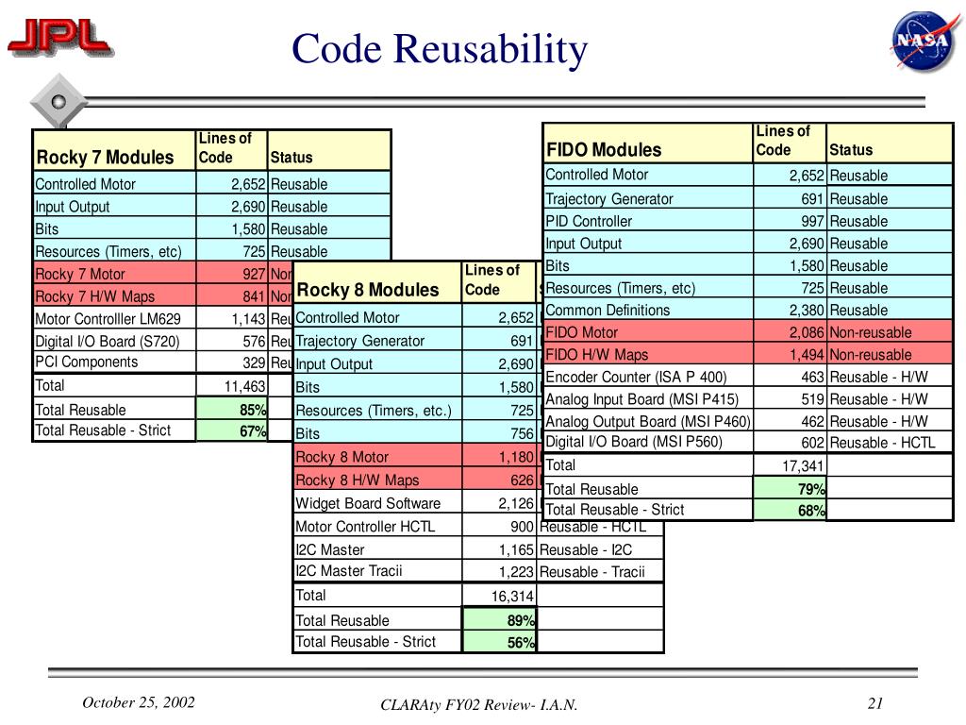
Task: Click the 'October 25, 2002' footer date
Action: click(x=138, y=702)
